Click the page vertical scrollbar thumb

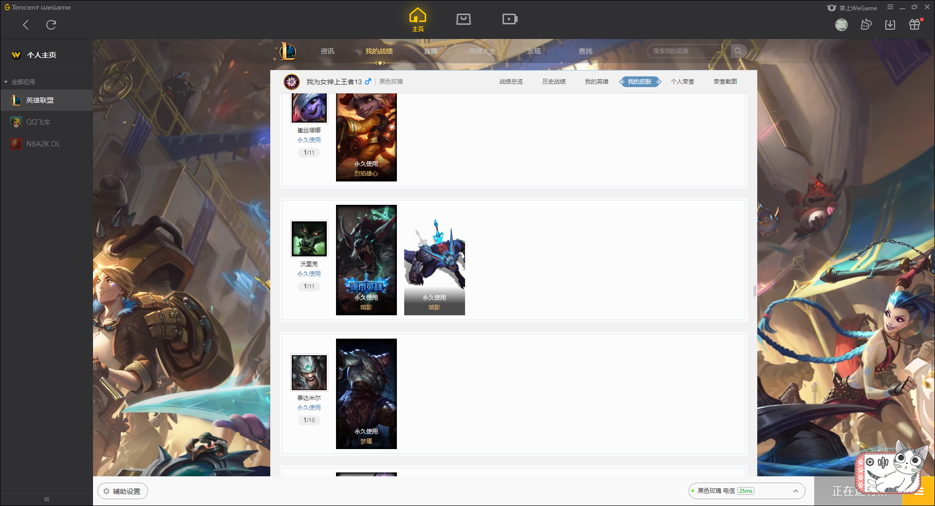[x=755, y=291]
